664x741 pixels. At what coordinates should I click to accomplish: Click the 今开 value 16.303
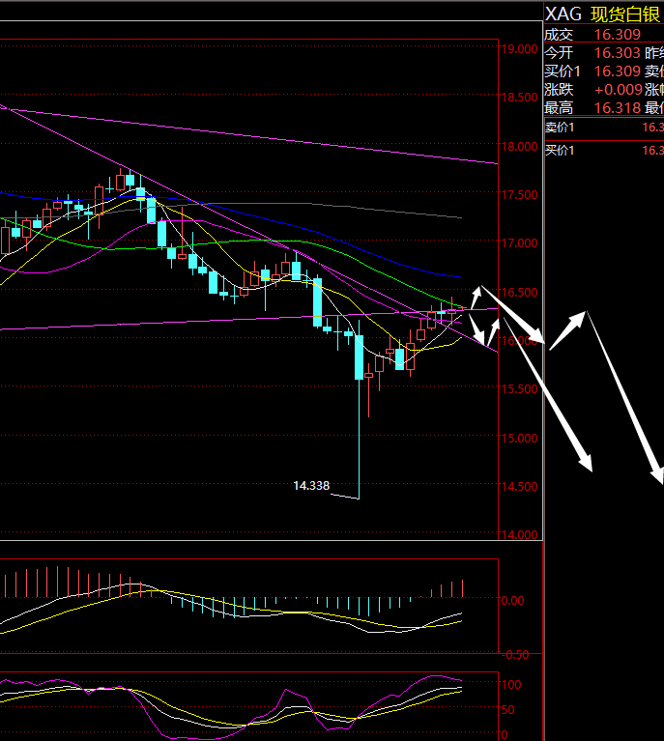[x=618, y=52]
